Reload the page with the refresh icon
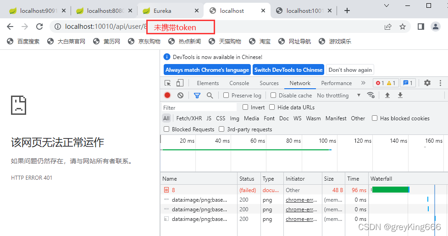The height and width of the screenshot is (236, 448). tap(39, 27)
